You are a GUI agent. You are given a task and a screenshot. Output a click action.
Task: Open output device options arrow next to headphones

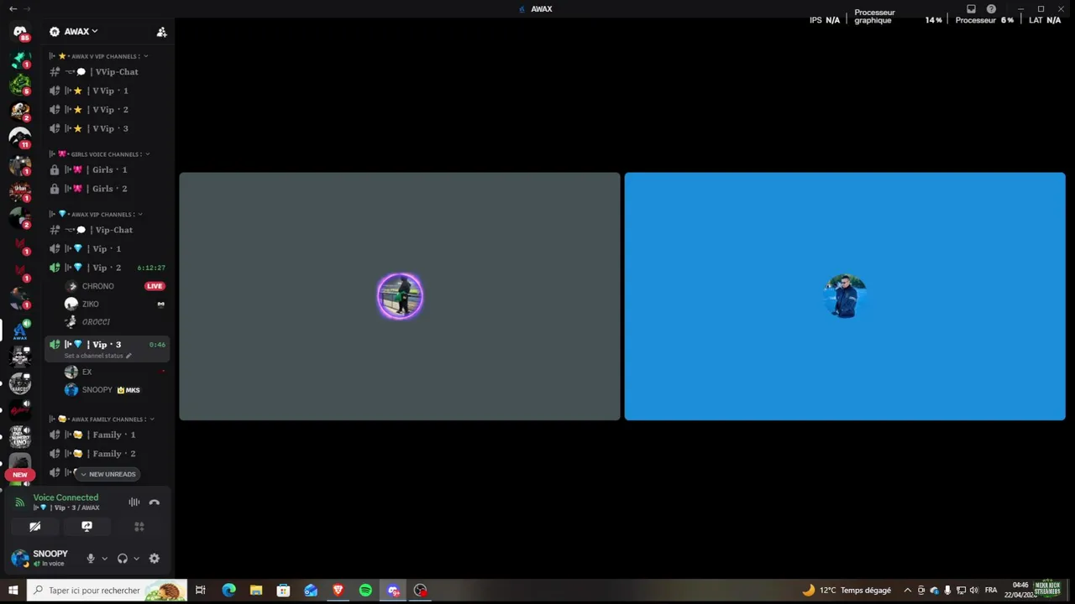click(136, 559)
